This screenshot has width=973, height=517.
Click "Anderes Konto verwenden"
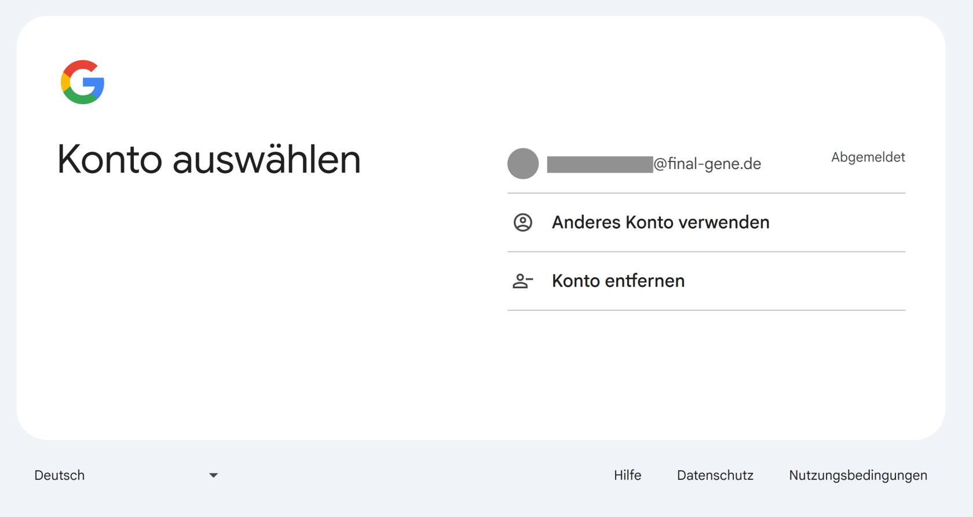tap(660, 222)
